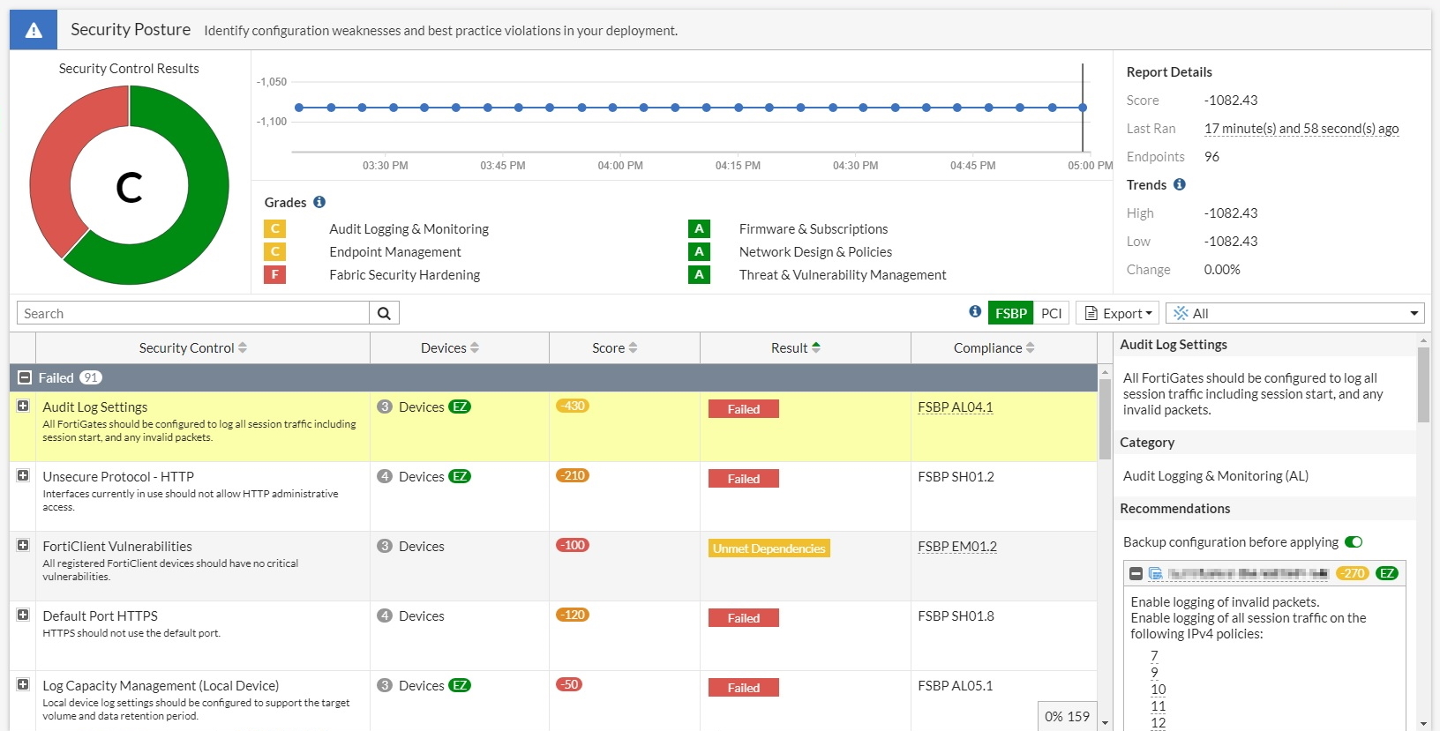The image size is (1440, 731).
Task: Click the device document icon in Recommendations
Action: click(1155, 573)
